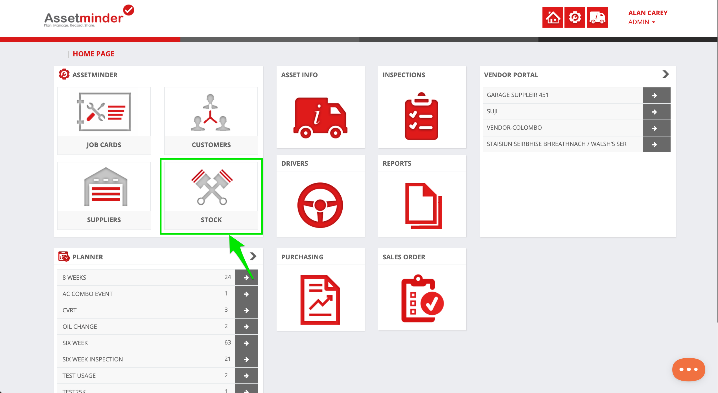Click the arrow for 8 Weeks planner
Screen dimensions: 718x393
(246, 277)
